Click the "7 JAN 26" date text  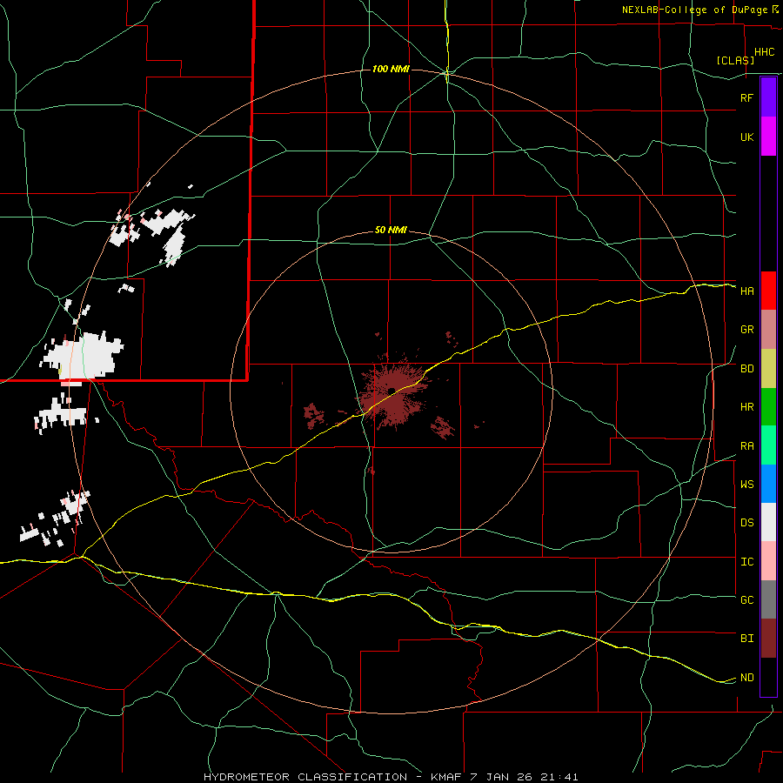[x=502, y=777]
